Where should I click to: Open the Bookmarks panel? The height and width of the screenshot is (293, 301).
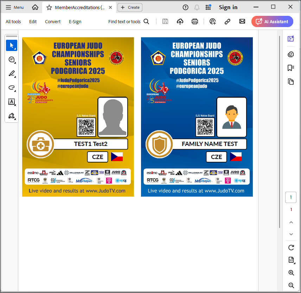coord(291,68)
